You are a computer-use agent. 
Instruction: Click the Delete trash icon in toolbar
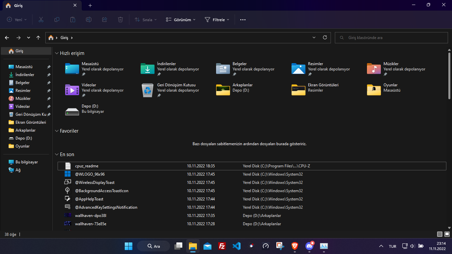coord(120,20)
